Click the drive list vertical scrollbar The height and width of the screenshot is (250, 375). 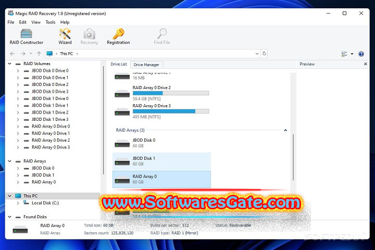tap(293, 157)
